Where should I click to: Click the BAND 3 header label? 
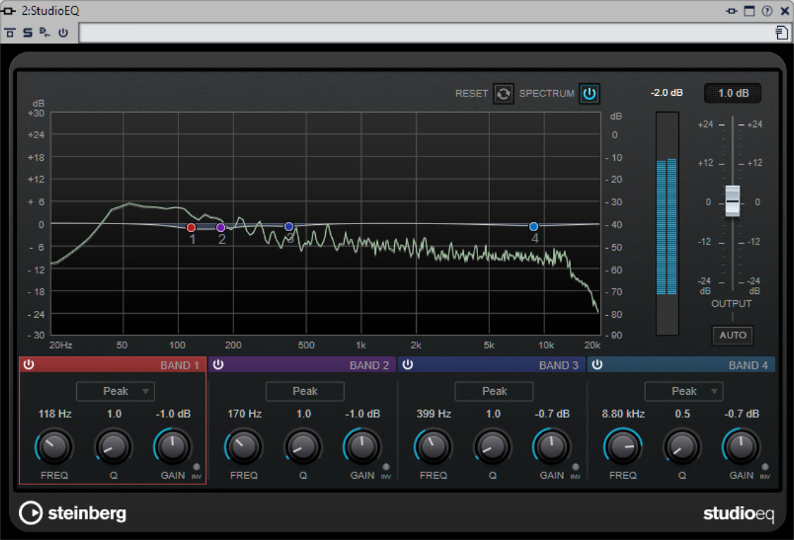tap(558, 365)
